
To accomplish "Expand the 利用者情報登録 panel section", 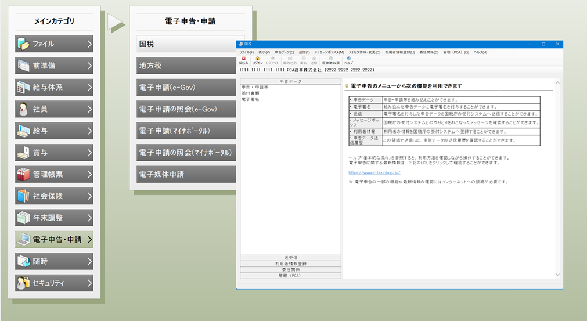I will pos(290,264).
